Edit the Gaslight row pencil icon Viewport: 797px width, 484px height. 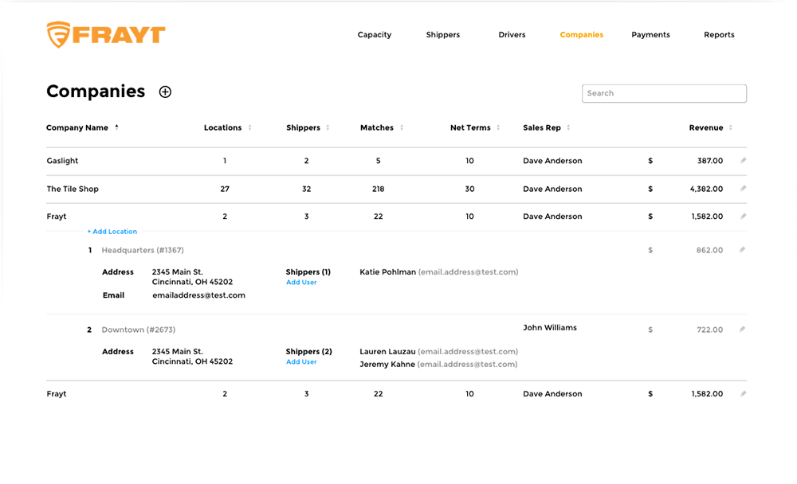coord(743,161)
